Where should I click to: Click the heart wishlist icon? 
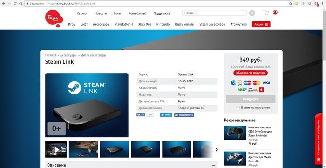(238, 108)
